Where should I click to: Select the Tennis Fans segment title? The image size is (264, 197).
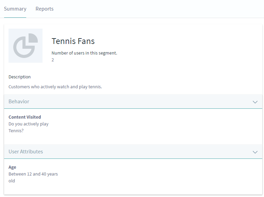point(73,41)
